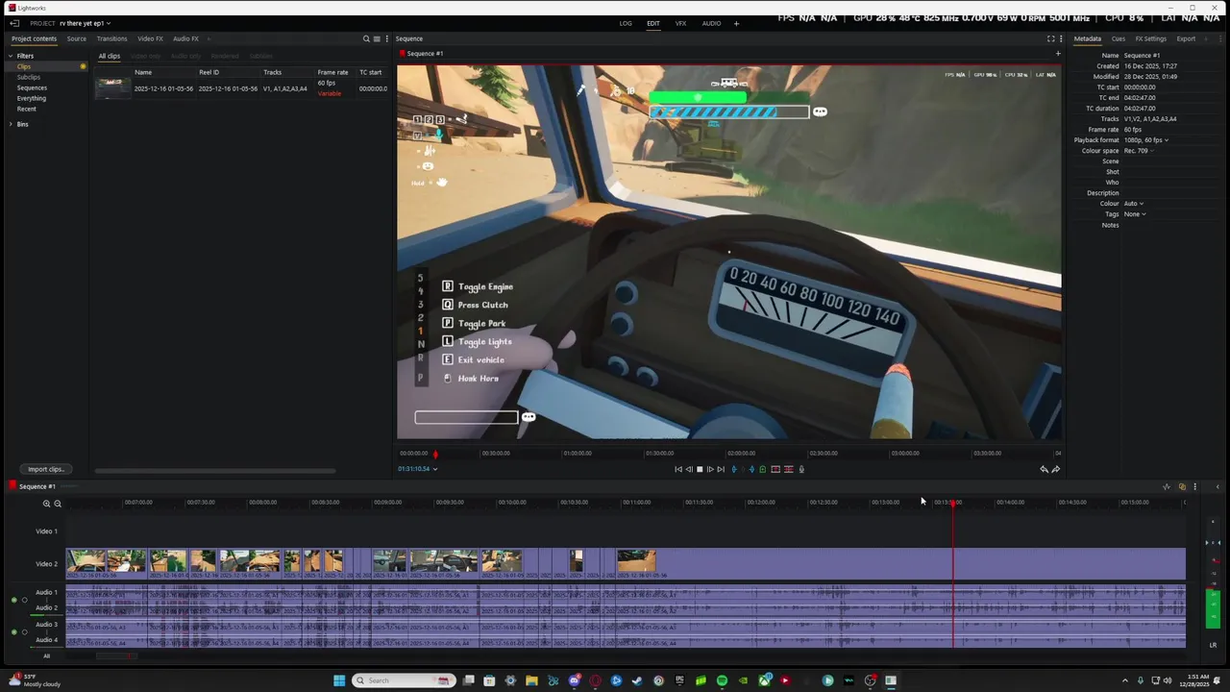Image resolution: width=1230 pixels, height=692 pixels.
Task: Open Windows Start menu on taskbar
Action: 339,680
